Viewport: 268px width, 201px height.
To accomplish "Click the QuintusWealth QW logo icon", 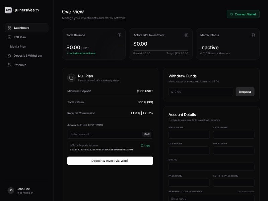I will 8,10.
